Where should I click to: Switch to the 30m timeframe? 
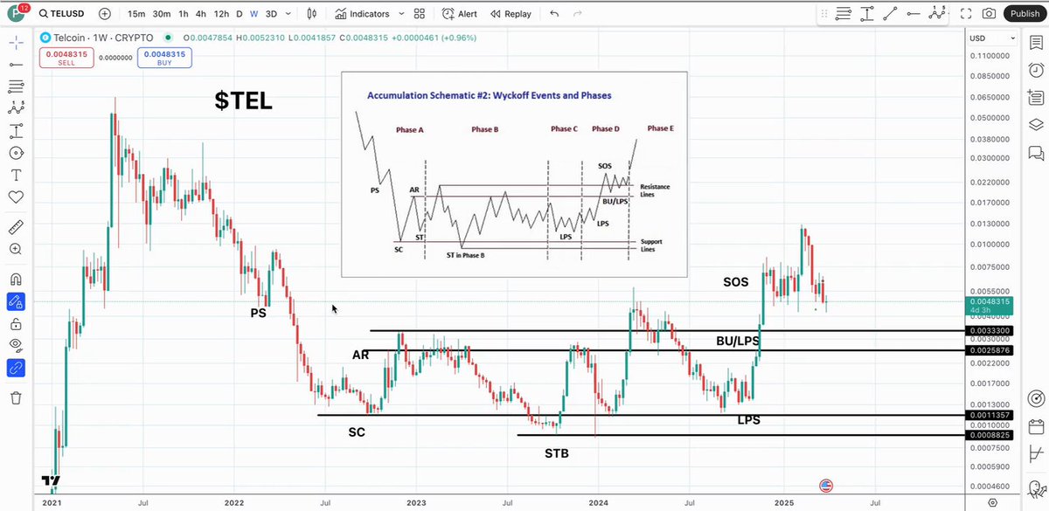pos(162,14)
